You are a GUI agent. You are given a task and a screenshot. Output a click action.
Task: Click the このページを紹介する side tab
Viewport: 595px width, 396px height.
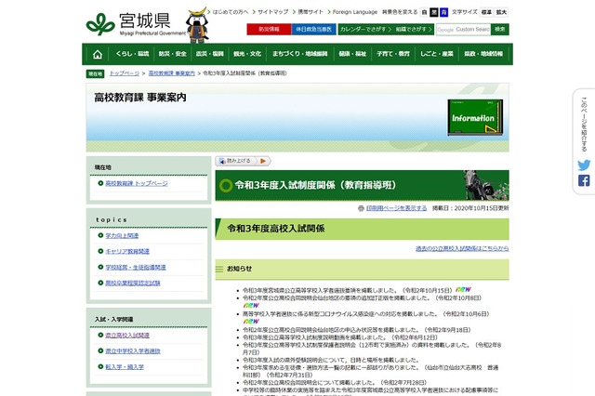584,125
